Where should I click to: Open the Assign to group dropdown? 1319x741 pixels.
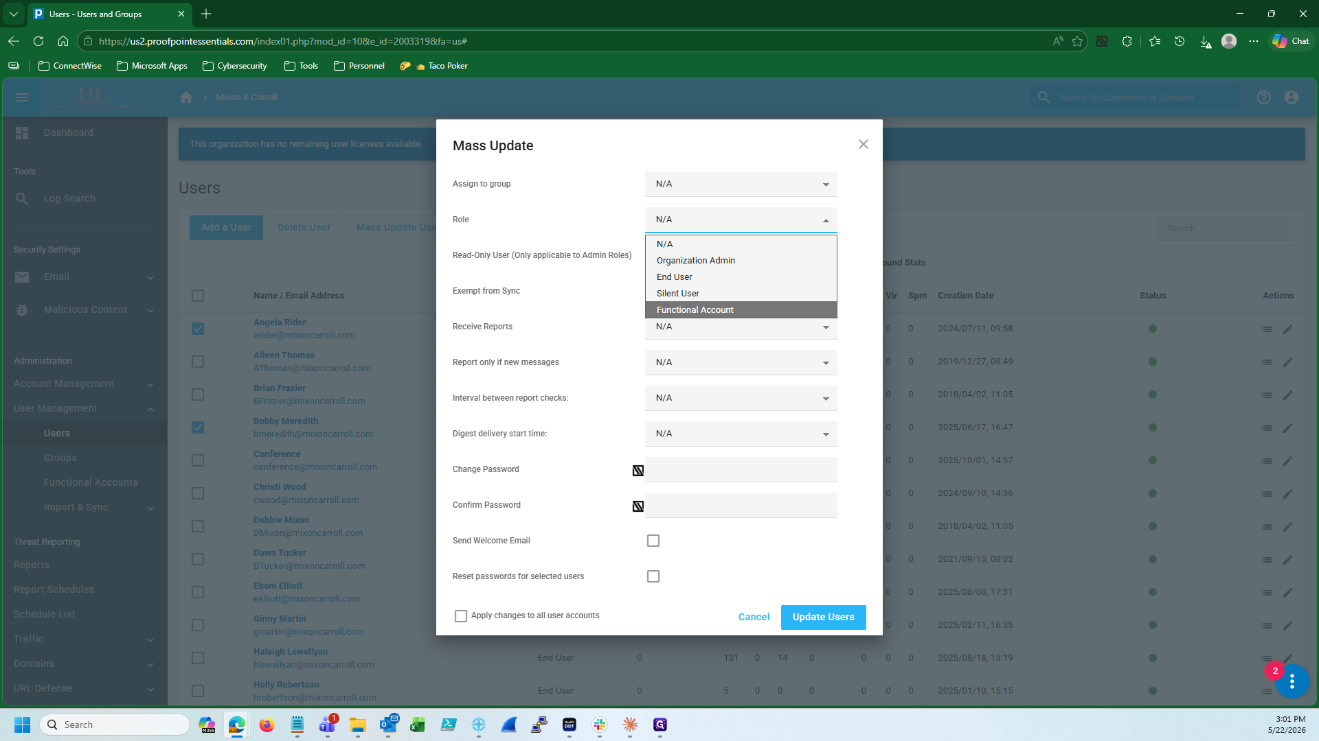click(741, 184)
